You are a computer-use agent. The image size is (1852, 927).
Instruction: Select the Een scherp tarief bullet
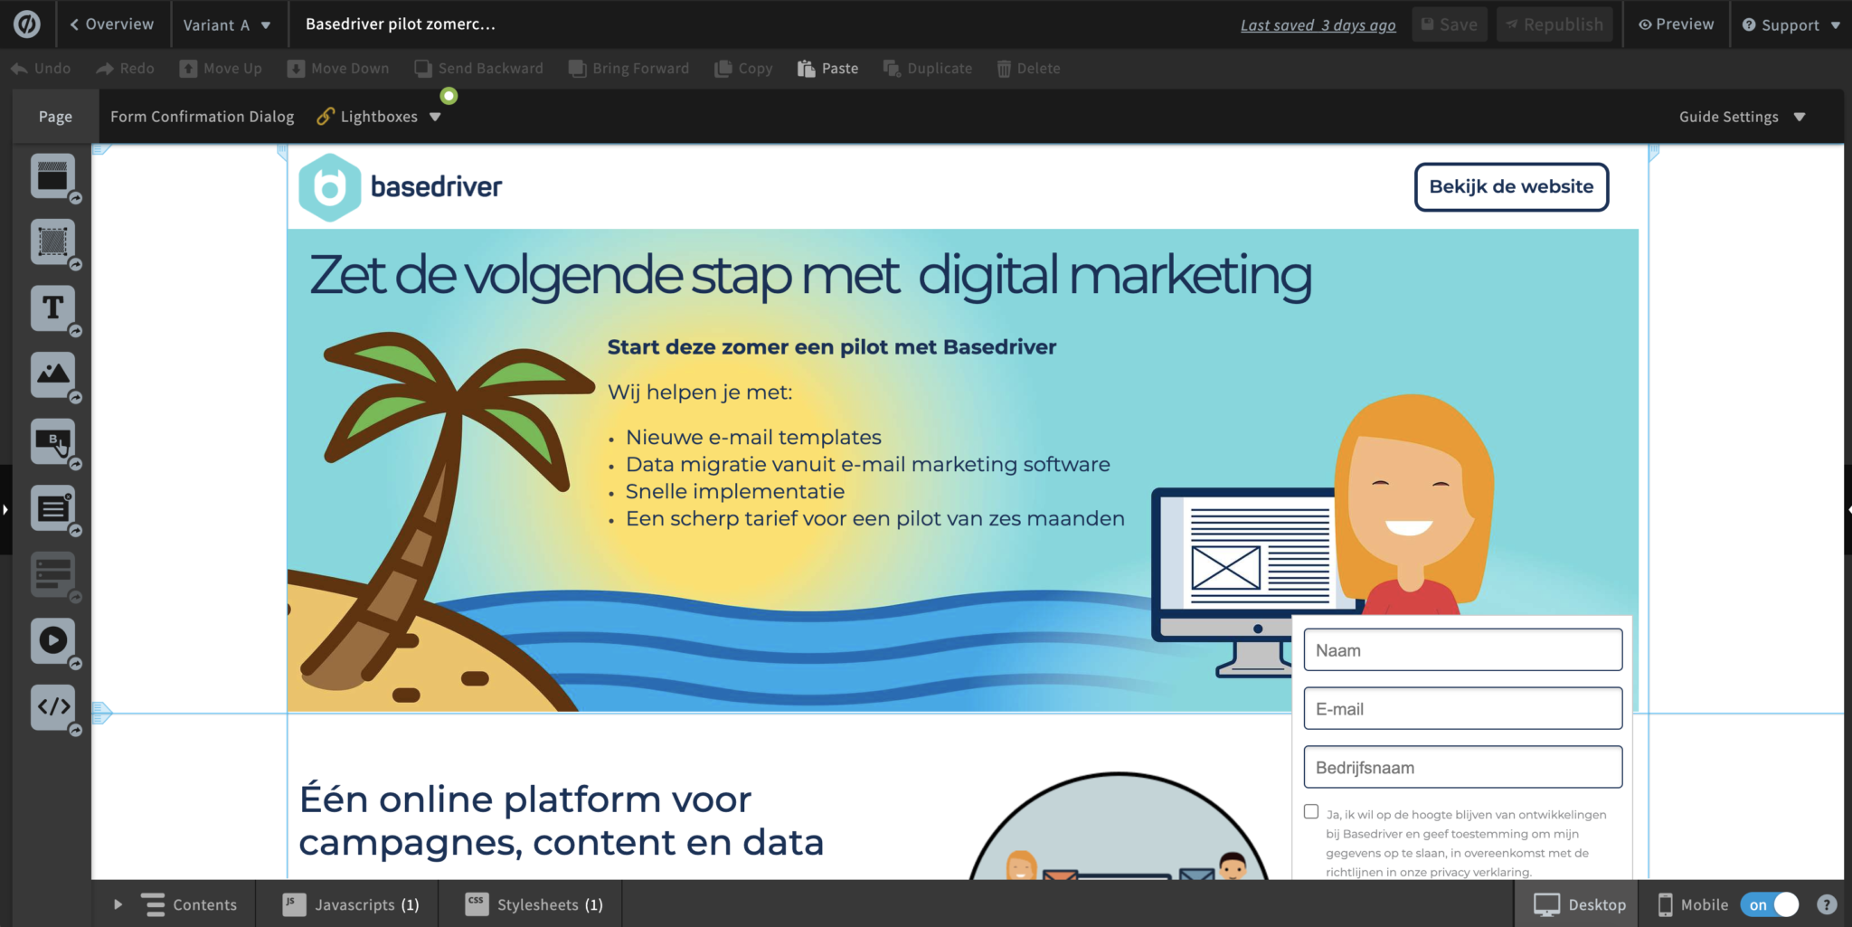pos(875,519)
